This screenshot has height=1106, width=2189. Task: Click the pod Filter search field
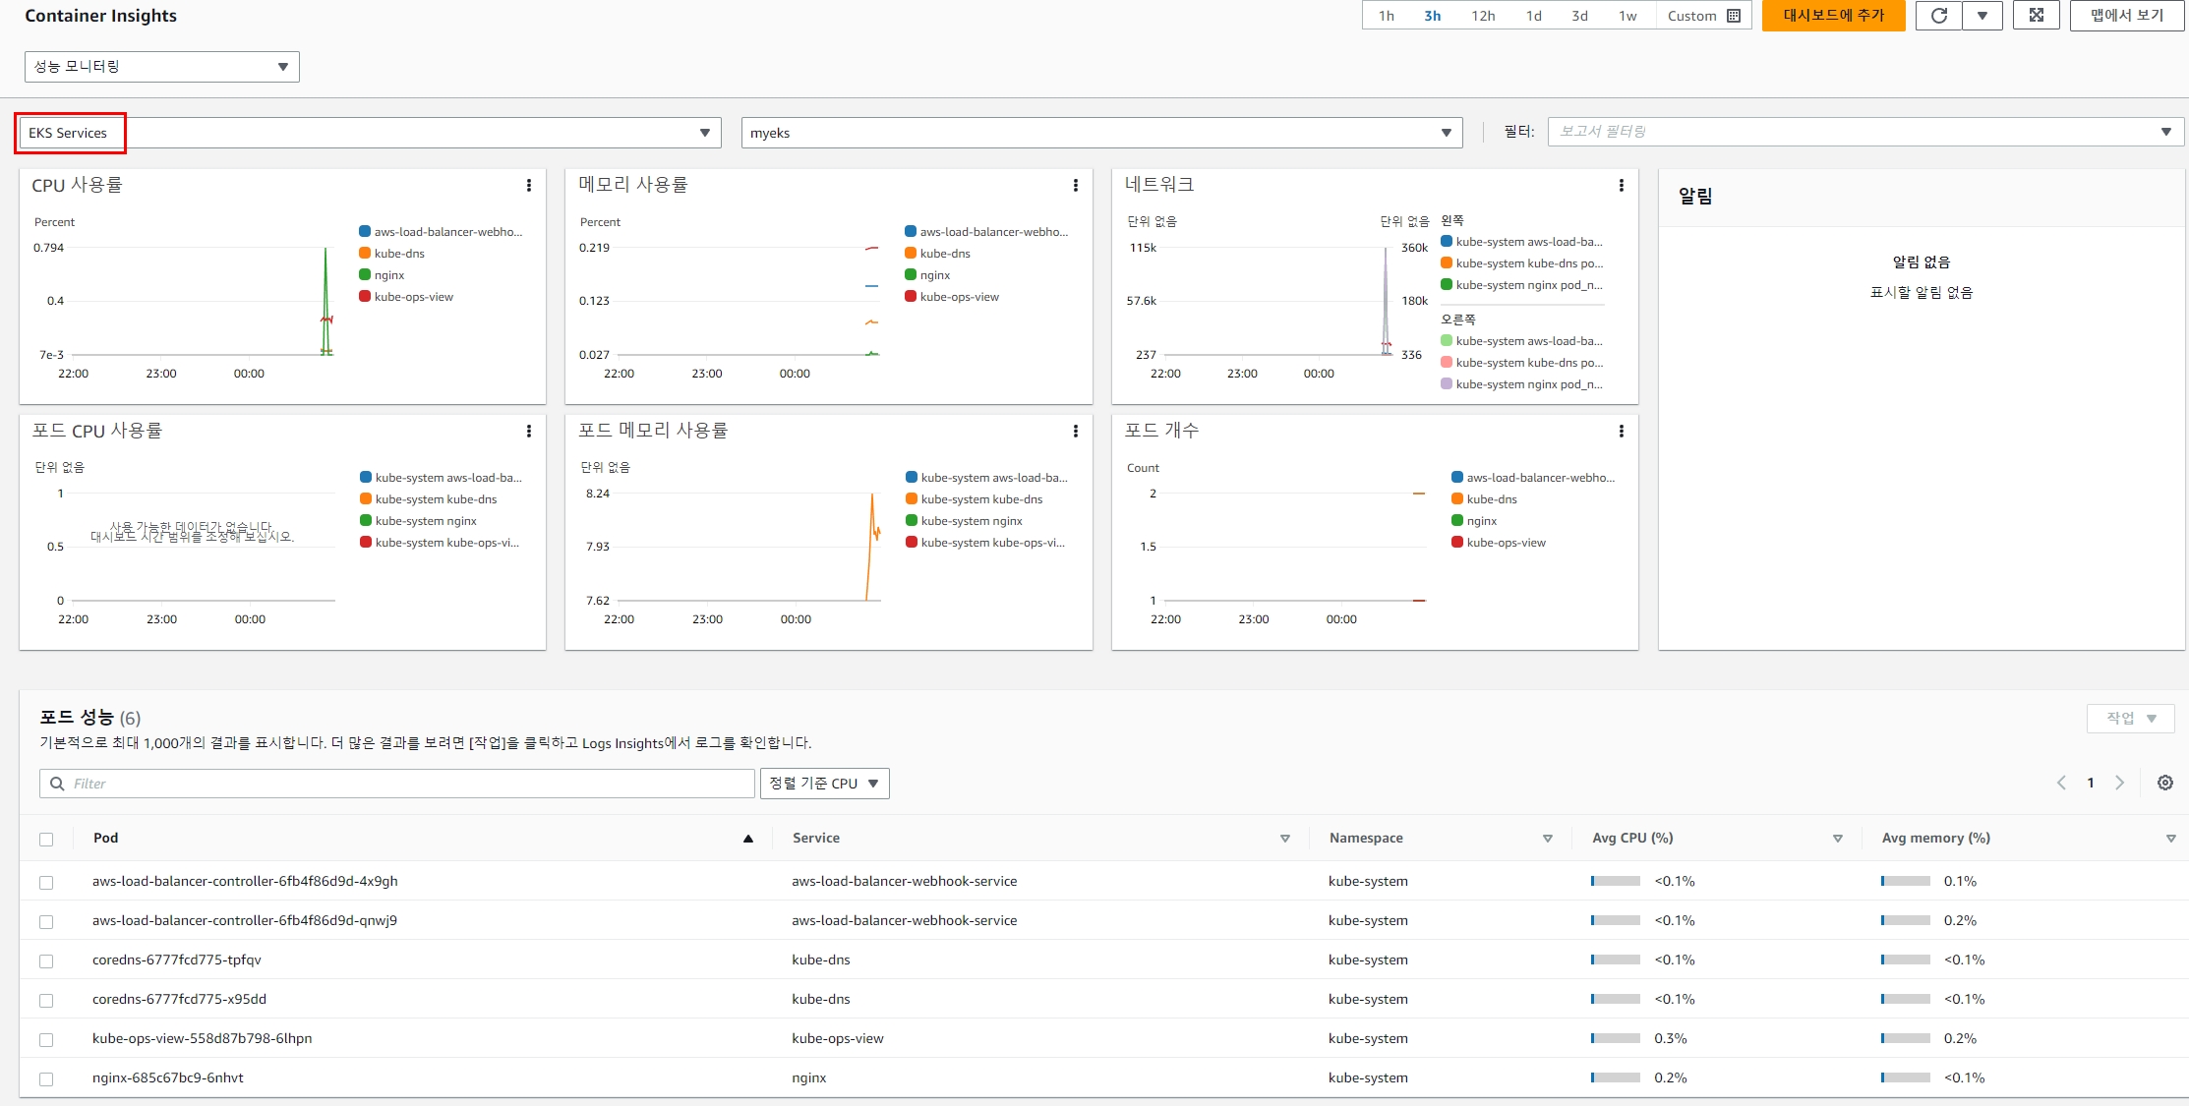coord(403,784)
